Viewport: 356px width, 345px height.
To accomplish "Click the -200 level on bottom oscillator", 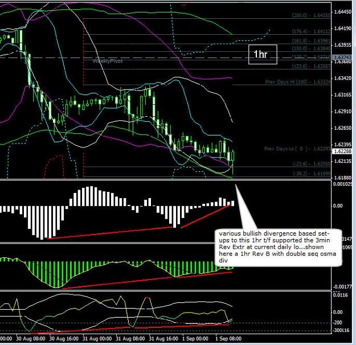I will [338, 323].
